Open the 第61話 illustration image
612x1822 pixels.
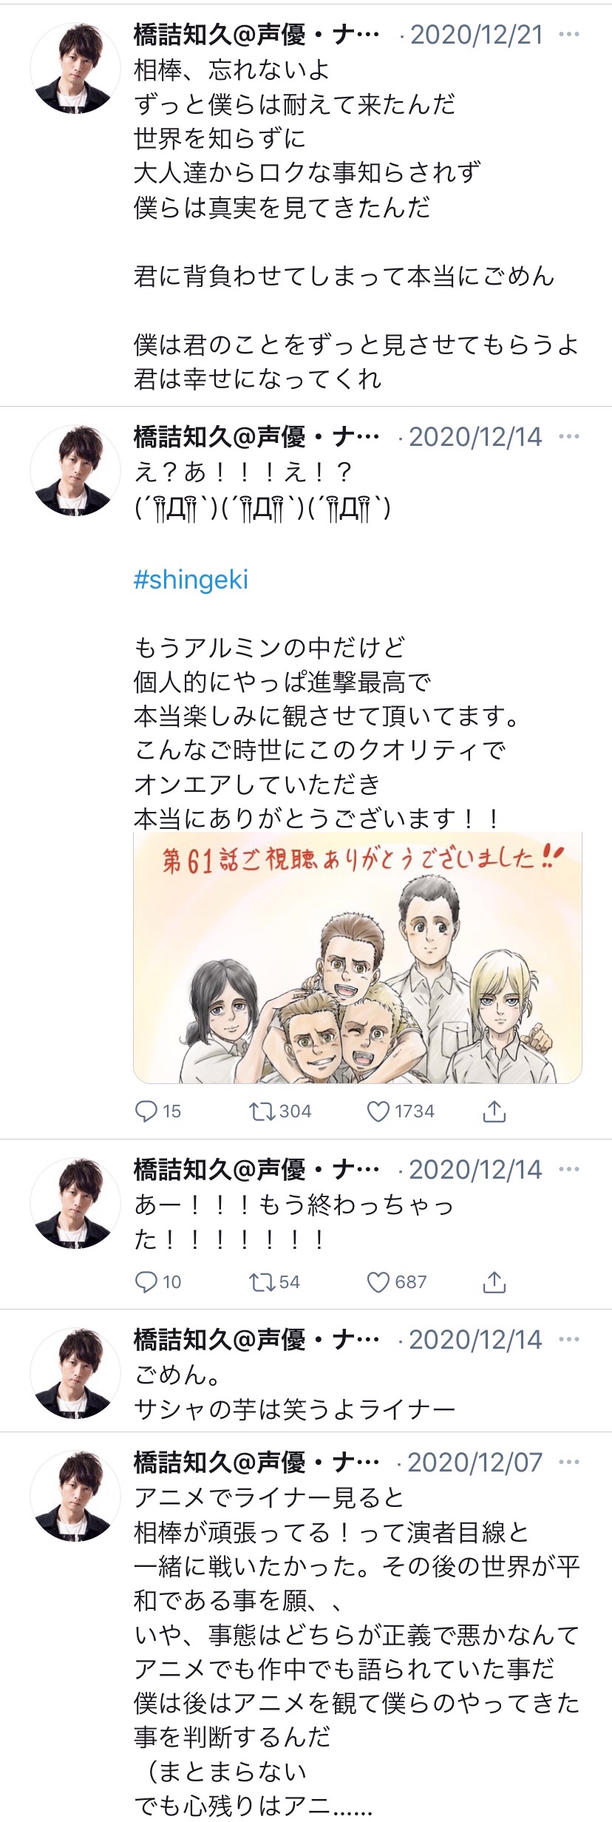[358, 957]
